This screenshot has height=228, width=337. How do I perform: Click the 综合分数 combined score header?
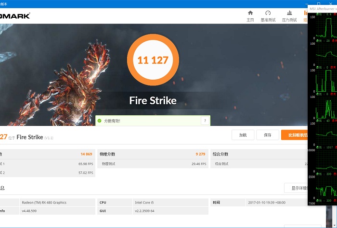point(220,154)
